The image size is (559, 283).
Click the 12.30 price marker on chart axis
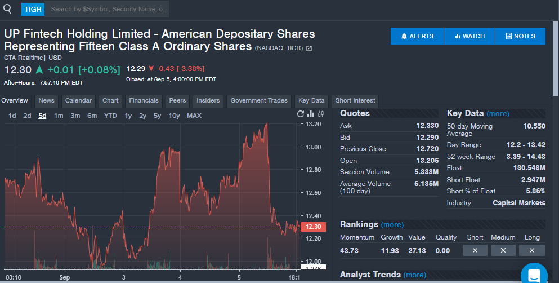point(313,227)
